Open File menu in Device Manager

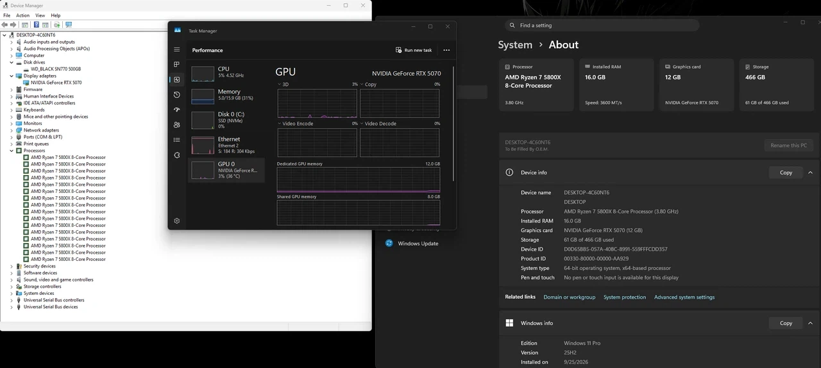click(7, 15)
